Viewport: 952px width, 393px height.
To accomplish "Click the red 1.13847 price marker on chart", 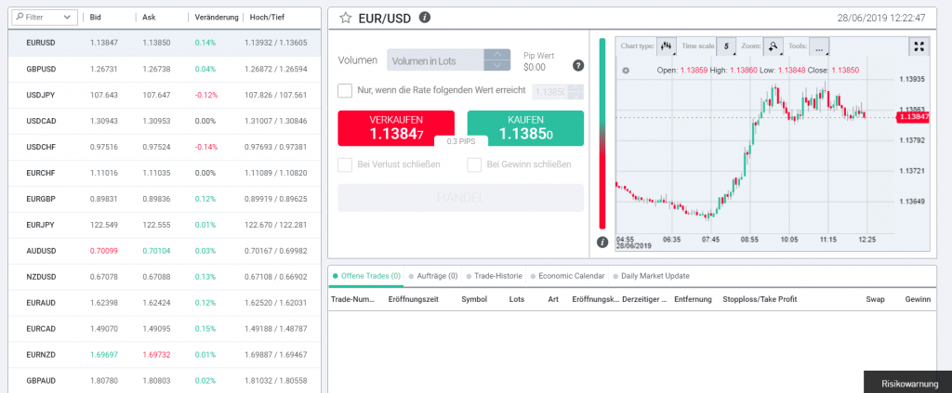I will pyautogui.click(x=913, y=116).
